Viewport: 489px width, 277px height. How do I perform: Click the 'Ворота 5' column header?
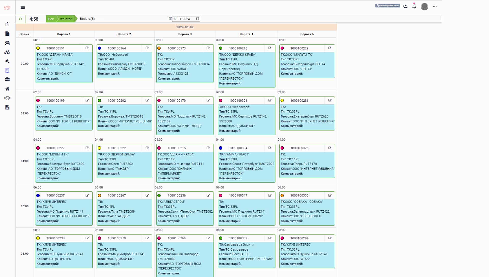click(307, 34)
